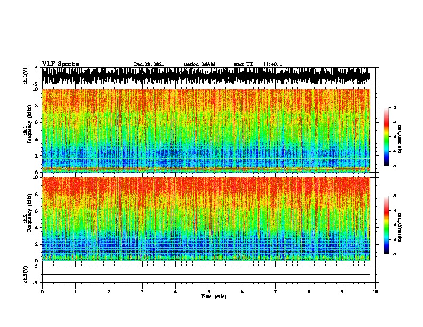Click the ch.1 colorbar log(PSD) label
The height and width of the screenshot is (327, 423).
click(399, 139)
